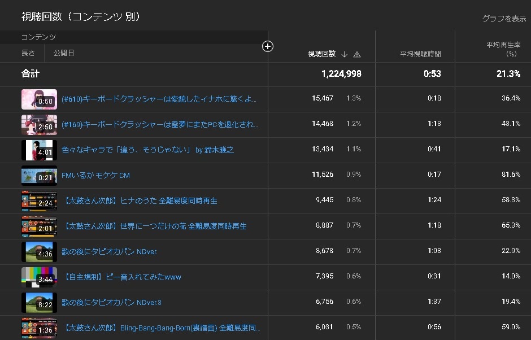Click the warning triangle icon beside 視聴回数
Viewport: 531px width, 340px height.
[356, 54]
